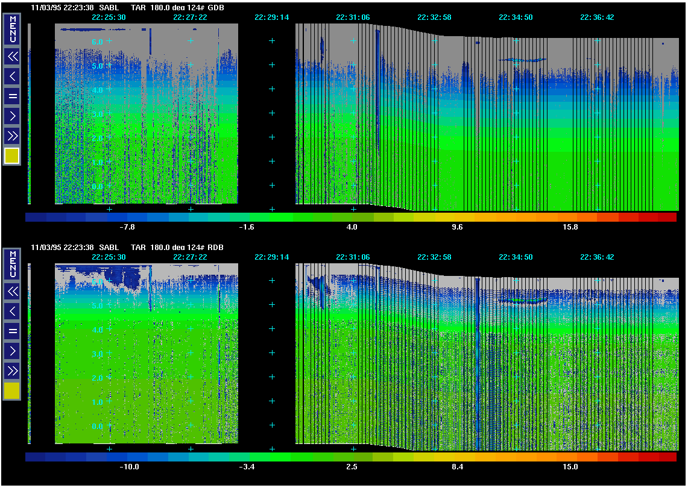Open the MENU button in the bottom panel
Viewport: 688px width, 488px height.
(x=12, y=263)
